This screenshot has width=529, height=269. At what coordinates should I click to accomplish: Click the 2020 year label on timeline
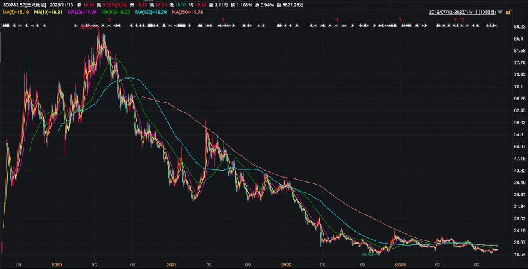(x=56, y=264)
